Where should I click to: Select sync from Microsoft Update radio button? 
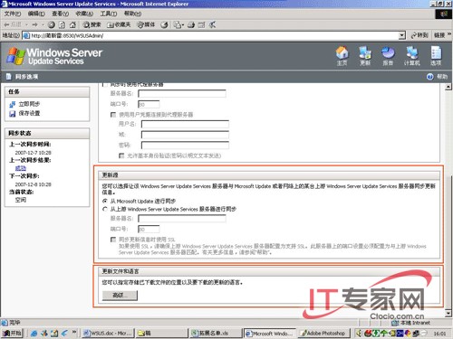105,201
